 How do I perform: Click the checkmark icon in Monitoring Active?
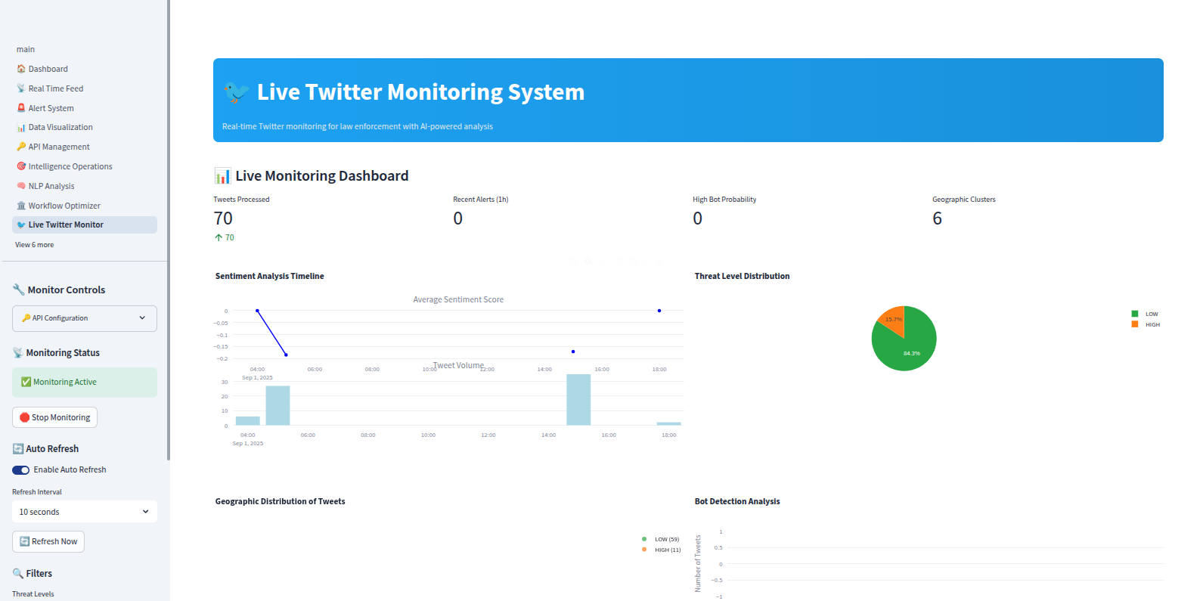26,383
